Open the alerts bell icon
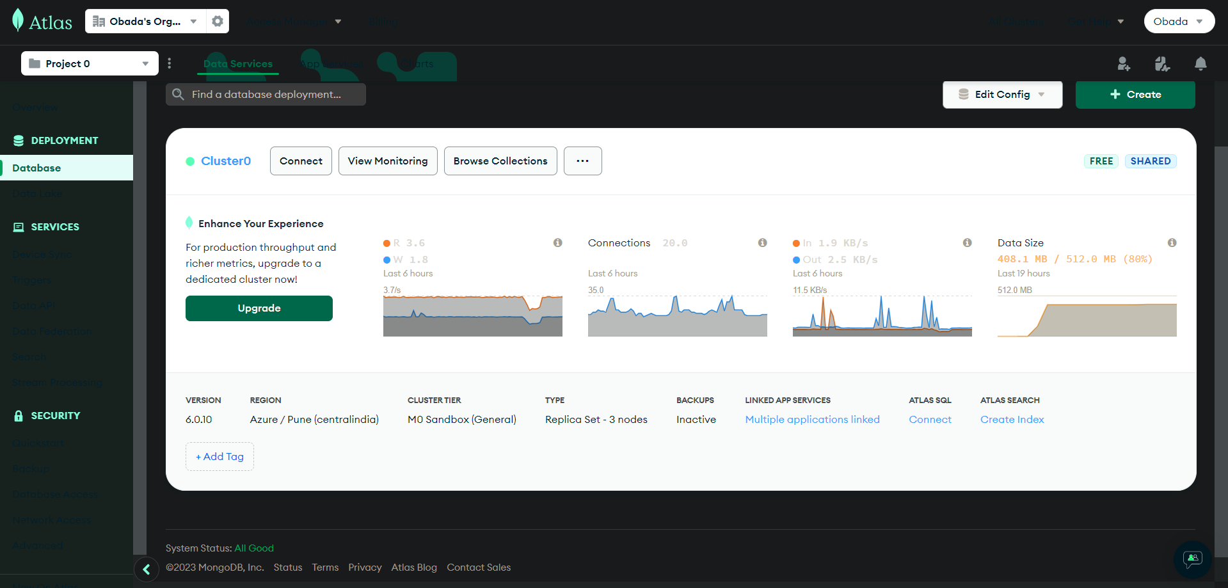 click(1200, 63)
